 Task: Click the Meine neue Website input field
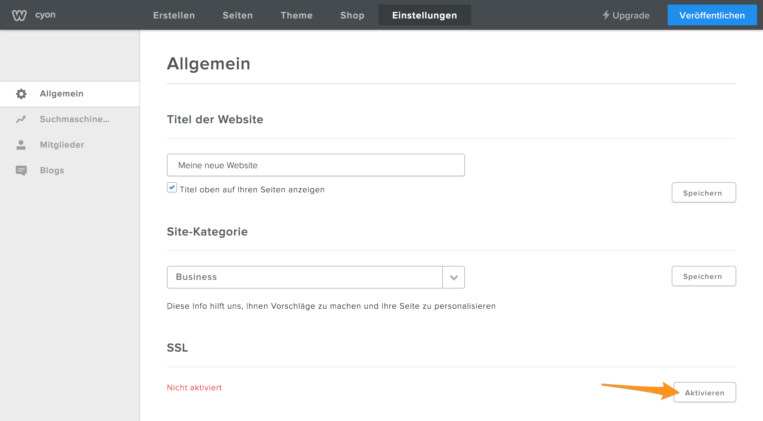315,165
